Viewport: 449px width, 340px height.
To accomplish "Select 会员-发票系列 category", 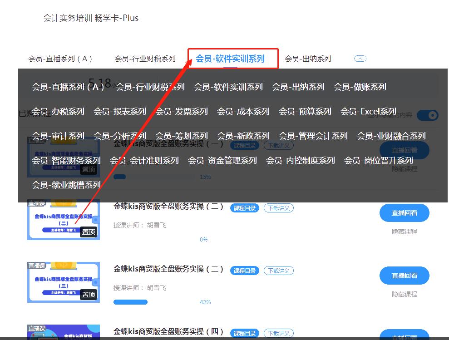I will click(182, 111).
